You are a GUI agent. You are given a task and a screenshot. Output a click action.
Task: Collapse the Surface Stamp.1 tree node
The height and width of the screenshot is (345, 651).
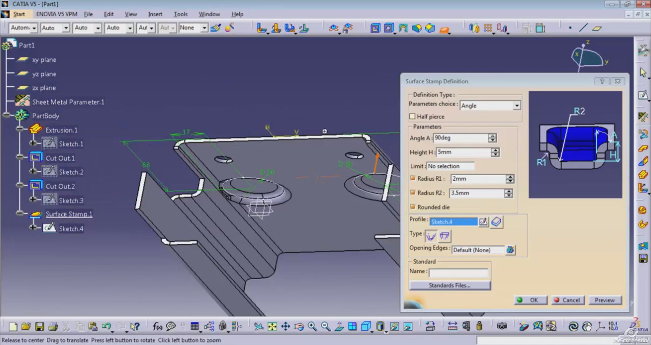(20, 213)
